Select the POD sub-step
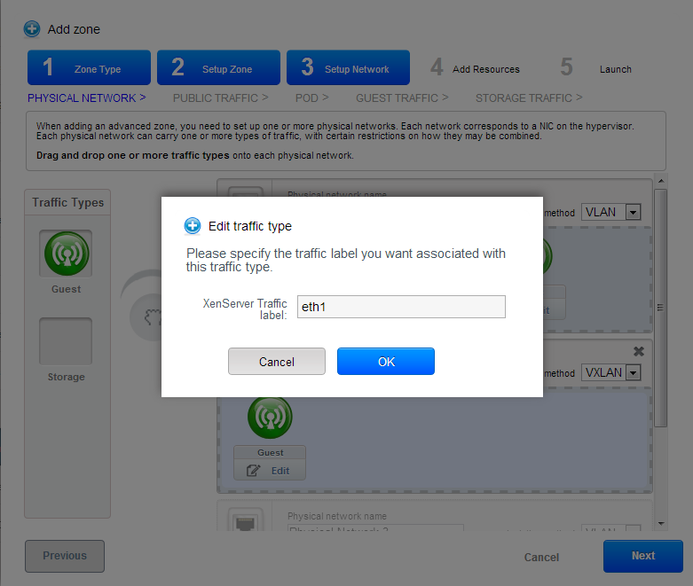The height and width of the screenshot is (586, 693). [311, 98]
